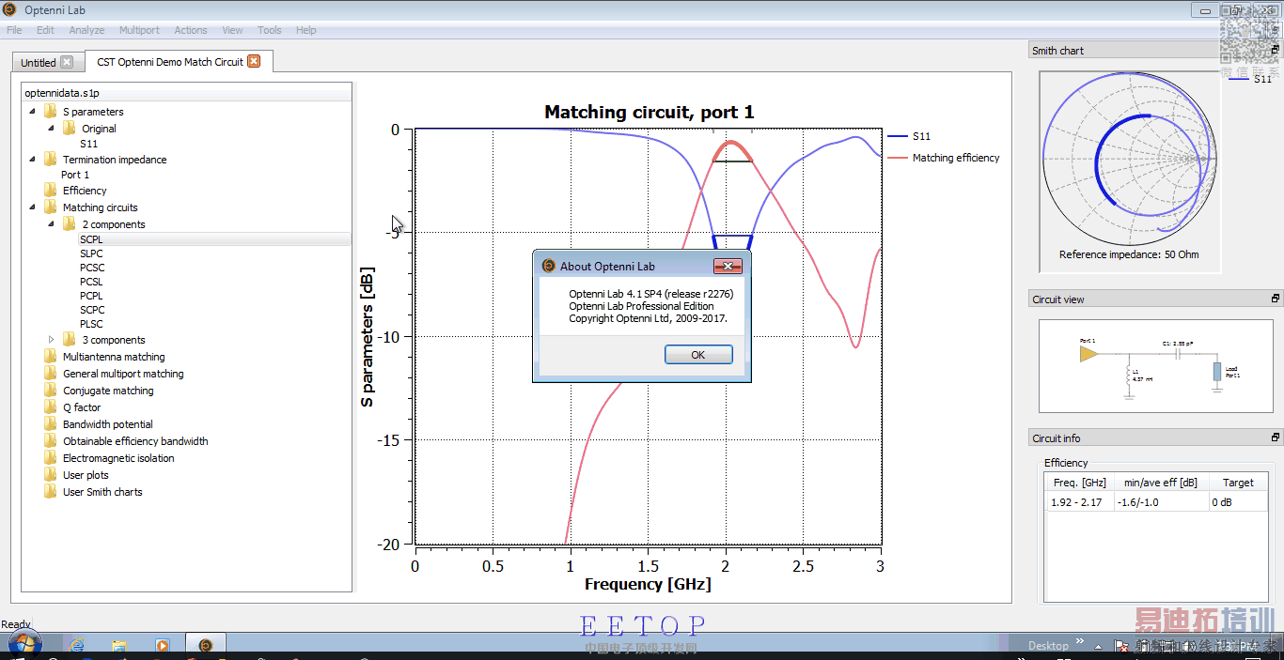1284x660 pixels.
Task: Open File Explorer from the taskbar
Action: (119, 646)
